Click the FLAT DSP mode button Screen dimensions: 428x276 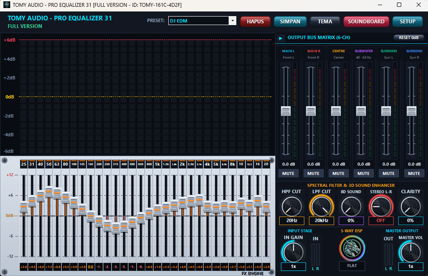(352, 266)
